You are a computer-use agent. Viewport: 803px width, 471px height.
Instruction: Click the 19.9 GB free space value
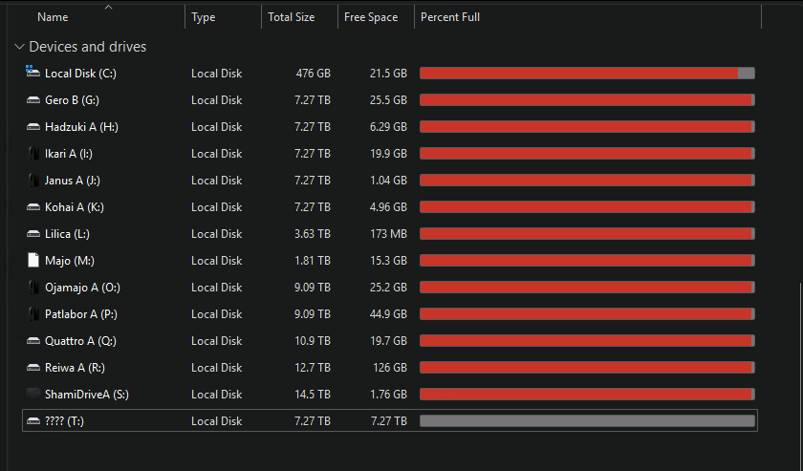tap(388, 154)
